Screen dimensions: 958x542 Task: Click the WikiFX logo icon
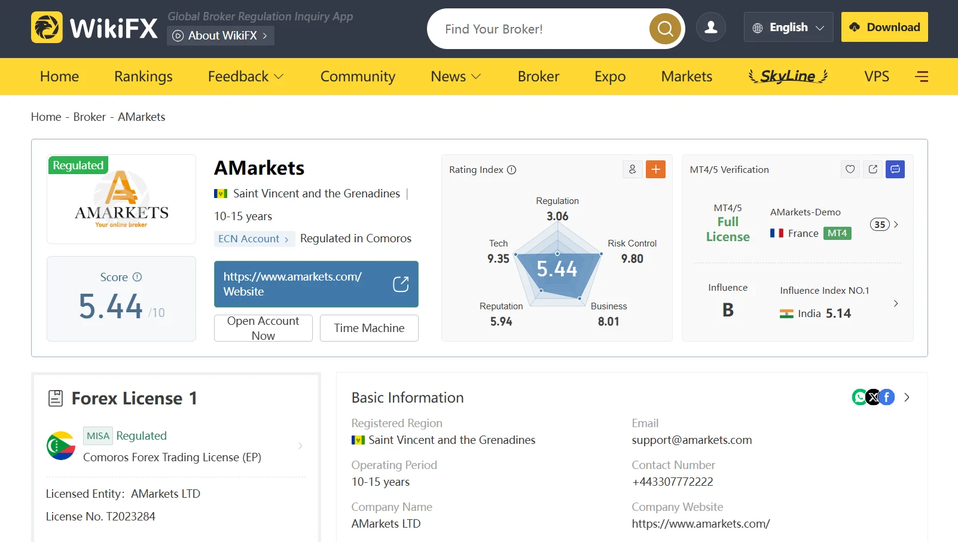pos(47,28)
